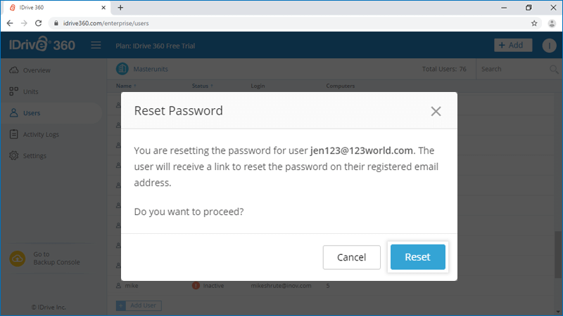
Task: Sort by Name column header
Action: pyautogui.click(x=126, y=86)
